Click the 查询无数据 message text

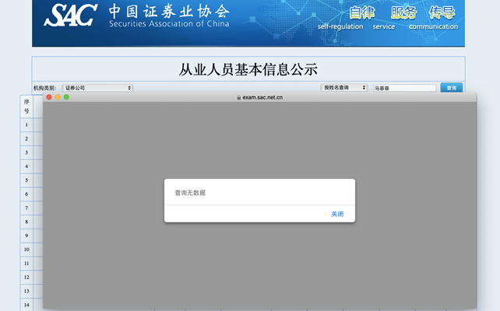point(190,193)
